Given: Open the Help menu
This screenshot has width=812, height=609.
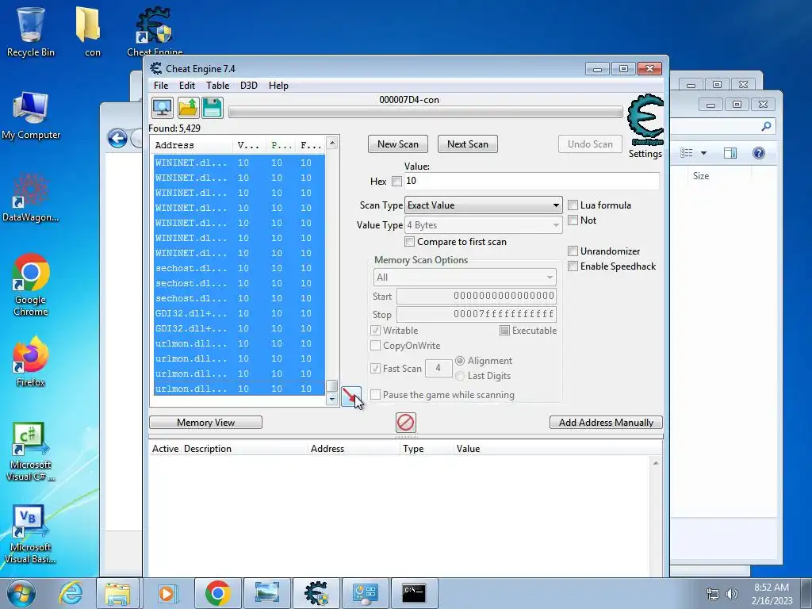Looking at the screenshot, I should (x=278, y=86).
